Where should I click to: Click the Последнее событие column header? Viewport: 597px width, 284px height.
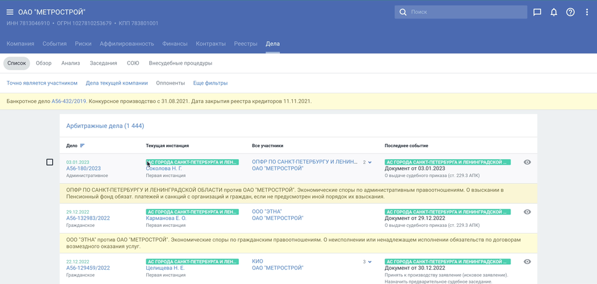pos(406,146)
